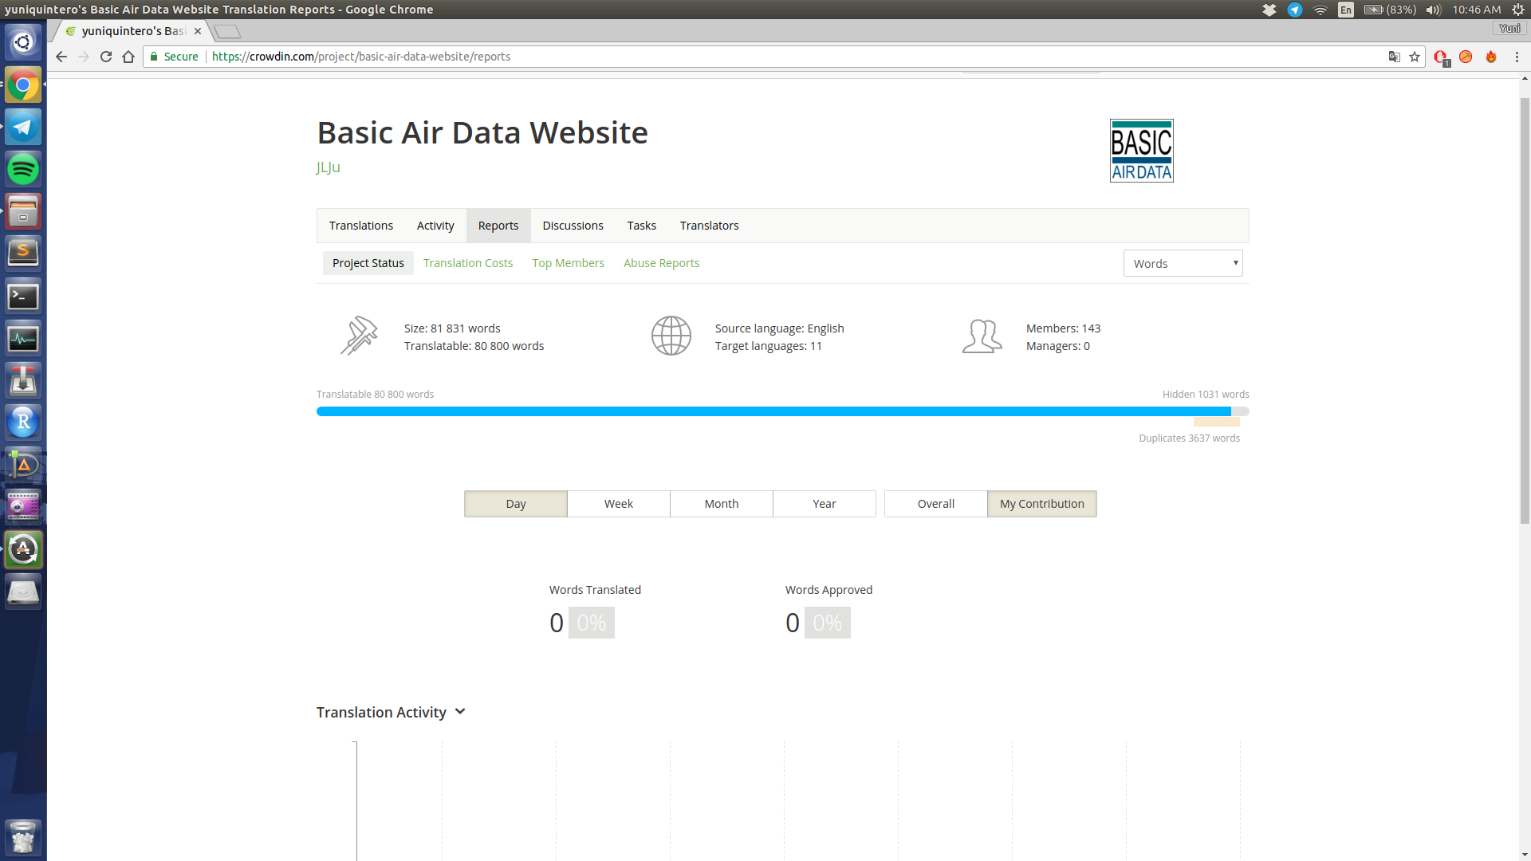Select the Month period toggle
Image resolution: width=1531 pixels, height=861 pixels.
pyautogui.click(x=722, y=504)
